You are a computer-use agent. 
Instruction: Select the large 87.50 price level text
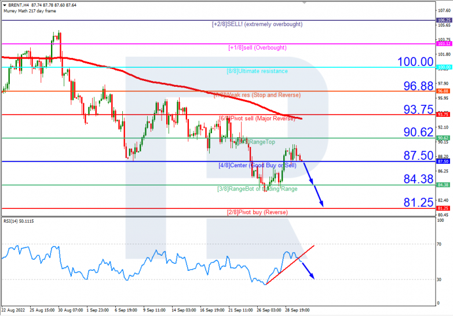tap(419, 156)
